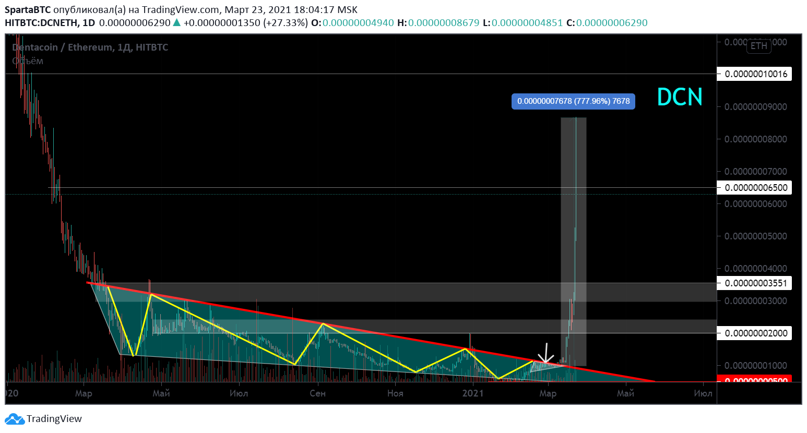Click the 0.00000009000 axis tick

point(756,107)
